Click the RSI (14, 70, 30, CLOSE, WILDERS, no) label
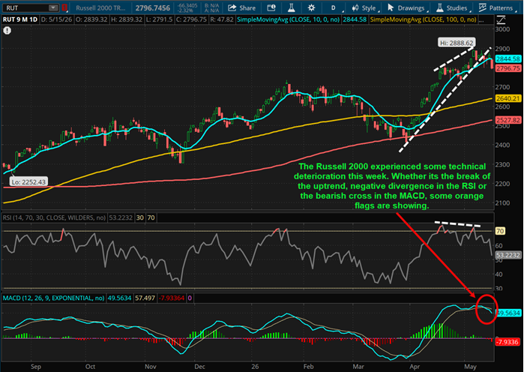This screenshot has width=524, height=372. tap(54, 218)
